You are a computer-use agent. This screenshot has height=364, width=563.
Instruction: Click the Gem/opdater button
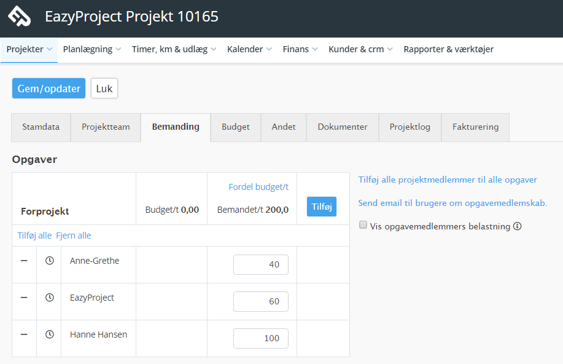coord(49,88)
